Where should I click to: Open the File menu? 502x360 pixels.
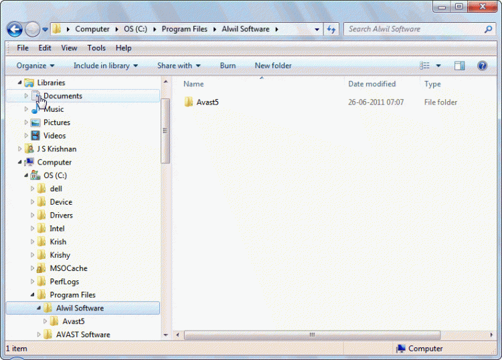pos(23,48)
